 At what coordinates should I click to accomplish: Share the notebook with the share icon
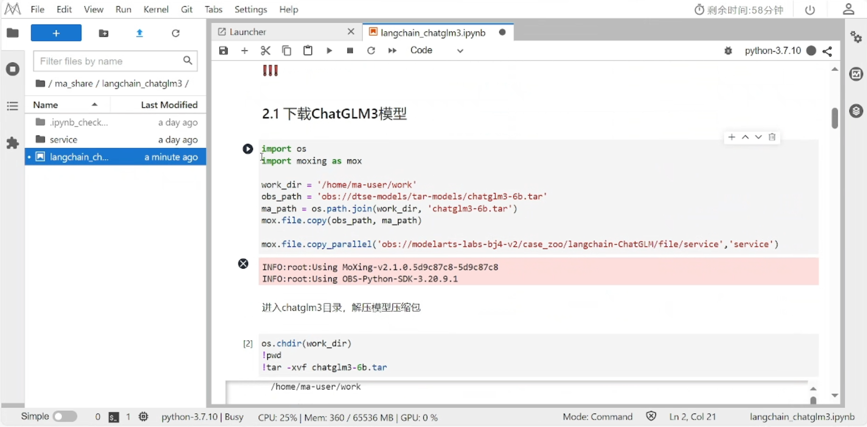pos(828,51)
